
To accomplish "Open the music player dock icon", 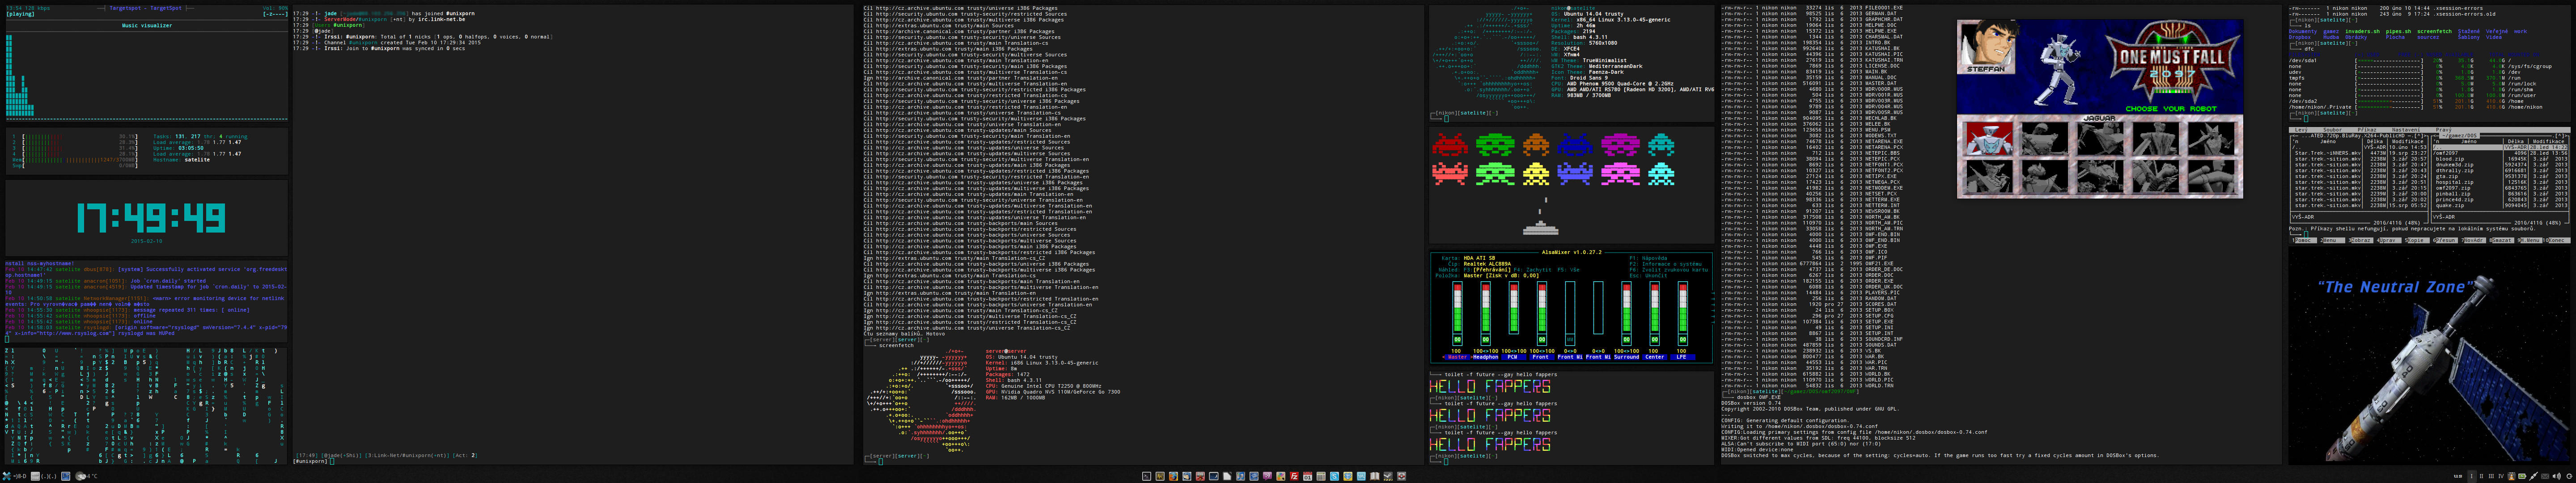I will 1241,476.
